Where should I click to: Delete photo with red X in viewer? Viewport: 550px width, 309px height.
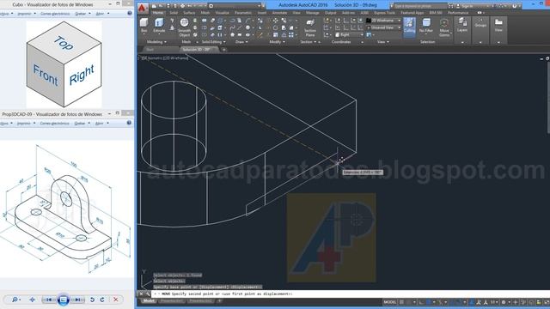point(115,300)
